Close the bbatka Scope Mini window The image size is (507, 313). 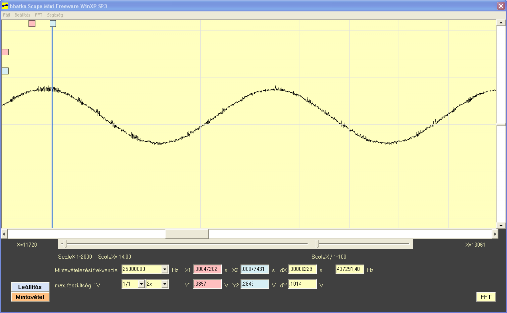point(501,6)
